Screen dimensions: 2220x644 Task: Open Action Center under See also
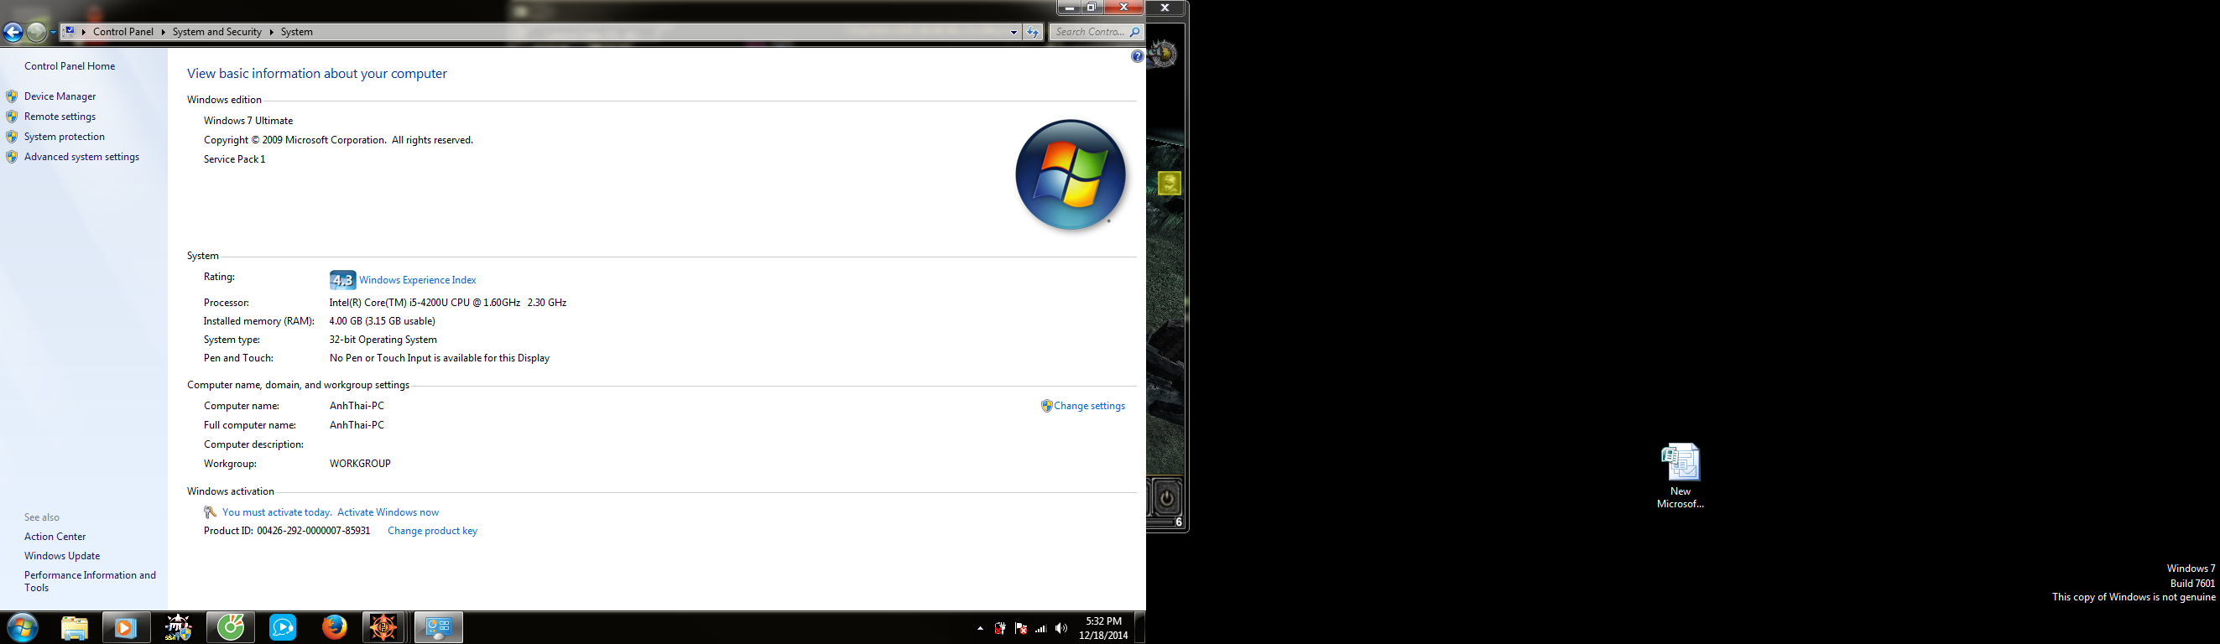(55, 537)
